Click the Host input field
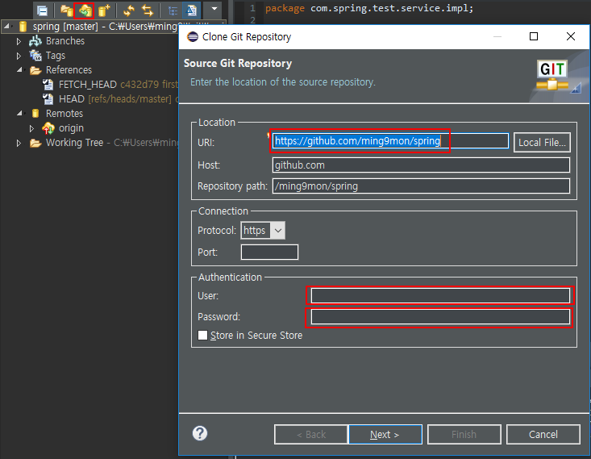 (x=421, y=165)
